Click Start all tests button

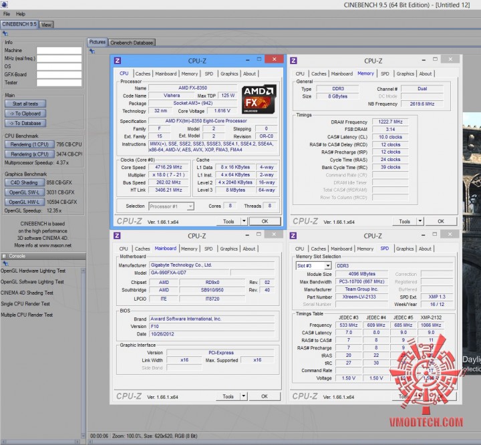tap(25, 104)
